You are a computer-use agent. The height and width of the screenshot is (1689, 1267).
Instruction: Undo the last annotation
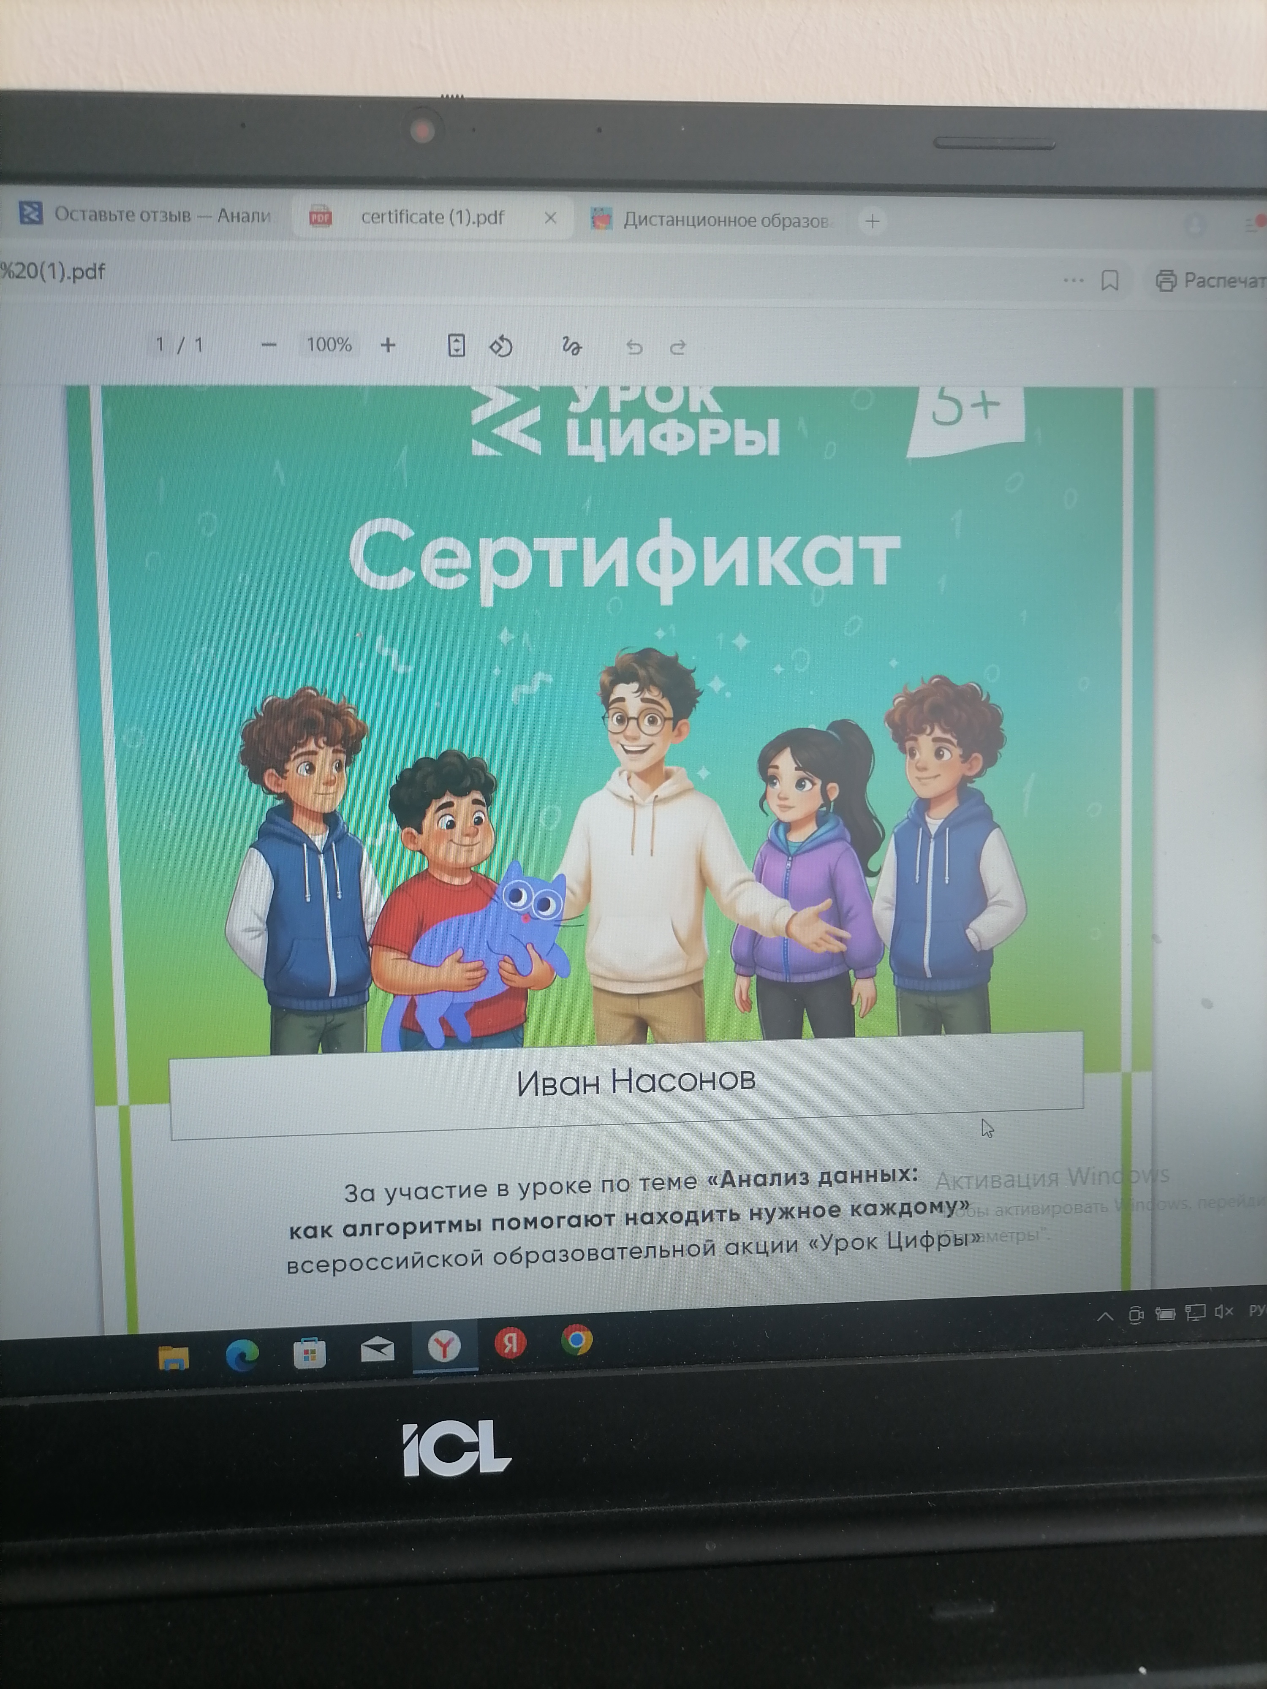click(634, 348)
